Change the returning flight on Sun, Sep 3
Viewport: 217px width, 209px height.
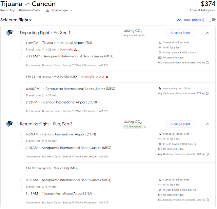[181, 125]
